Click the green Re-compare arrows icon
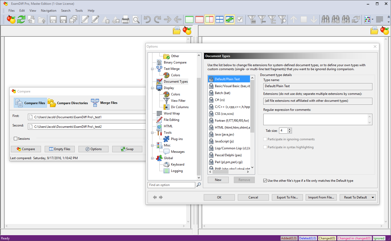 (21, 19)
